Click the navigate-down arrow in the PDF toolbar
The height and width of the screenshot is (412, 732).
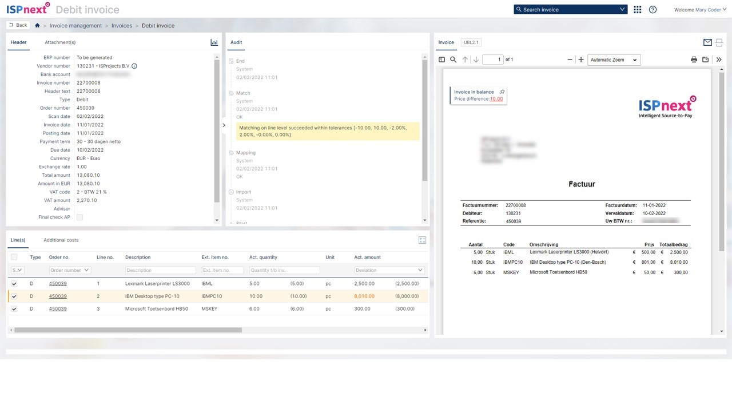pos(476,60)
